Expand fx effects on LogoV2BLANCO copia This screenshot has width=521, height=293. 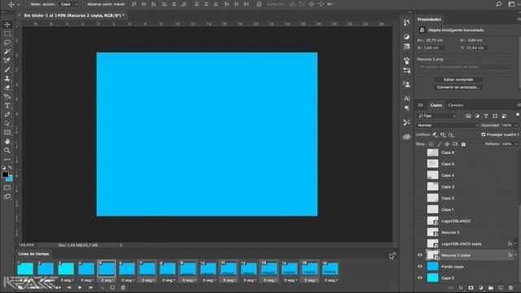click(x=516, y=244)
